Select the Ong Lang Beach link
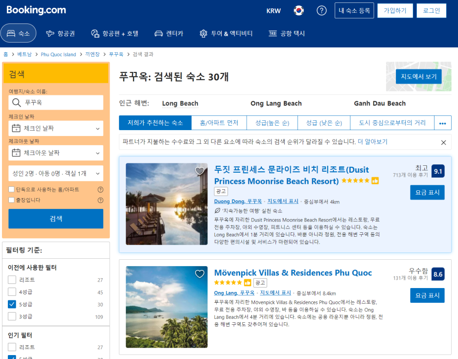Image resolution: width=458 pixels, height=359 pixels. [276, 103]
